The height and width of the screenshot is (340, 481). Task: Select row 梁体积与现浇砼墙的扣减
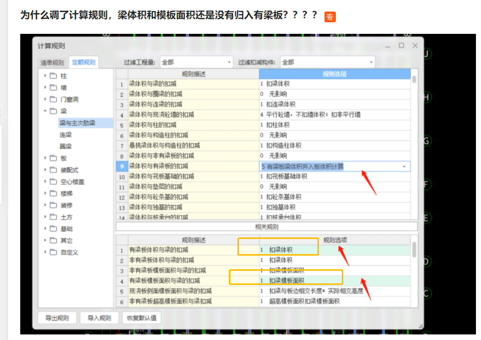(x=193, y=115)
